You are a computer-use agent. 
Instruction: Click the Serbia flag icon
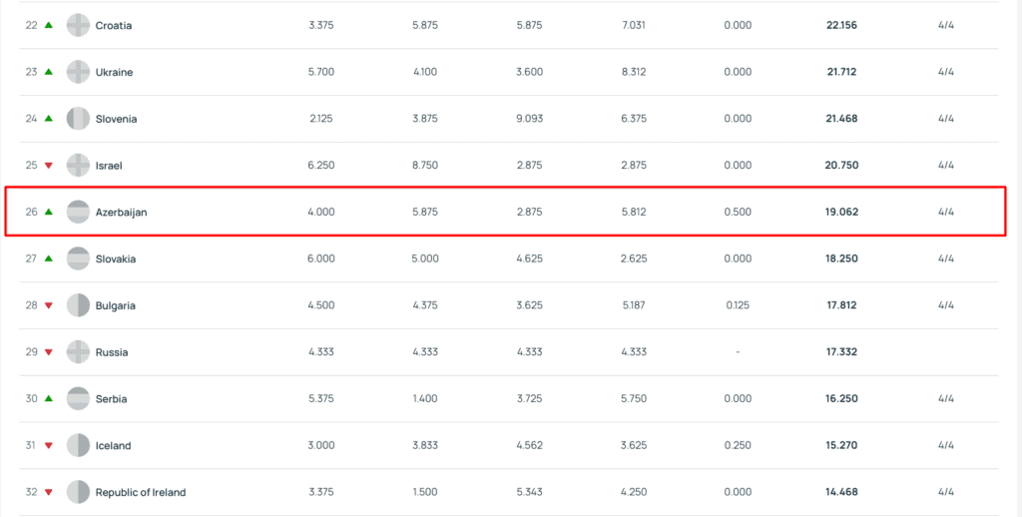[x=78, y=398]
